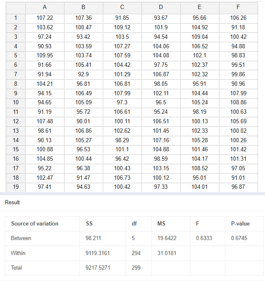Select column A header

point(45,7)
